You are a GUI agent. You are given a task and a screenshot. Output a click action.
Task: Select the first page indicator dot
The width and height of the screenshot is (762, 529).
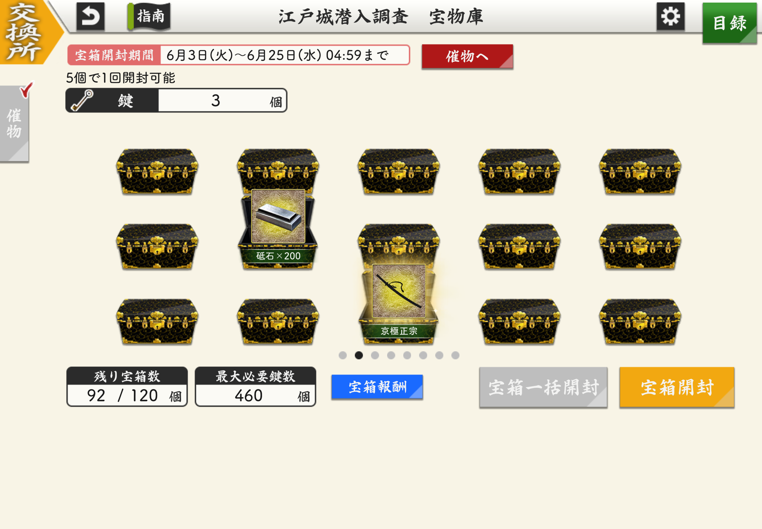click(343, 355)
